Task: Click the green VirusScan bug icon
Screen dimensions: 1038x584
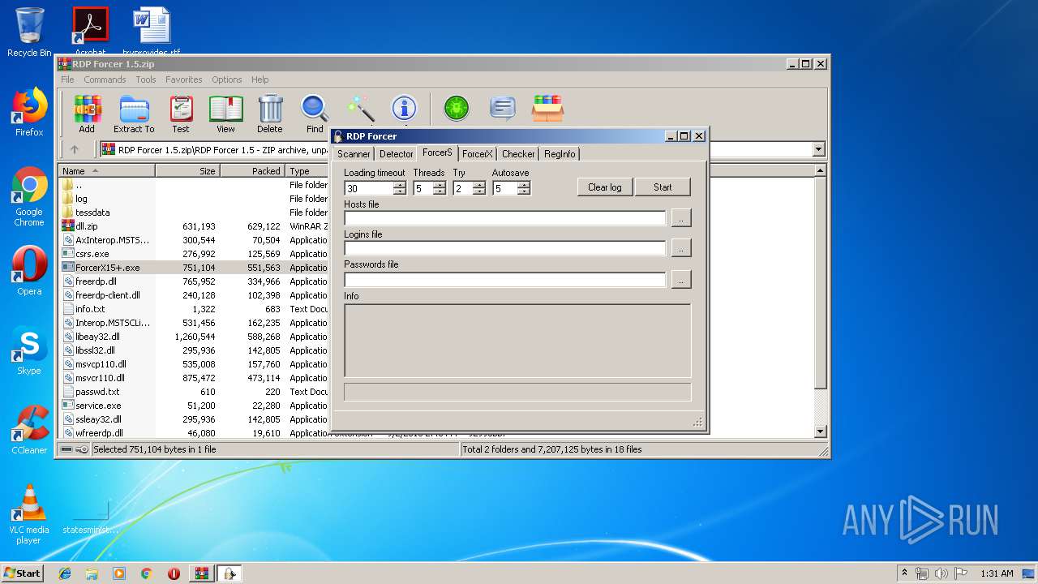Action: click(x=457, y=109)
